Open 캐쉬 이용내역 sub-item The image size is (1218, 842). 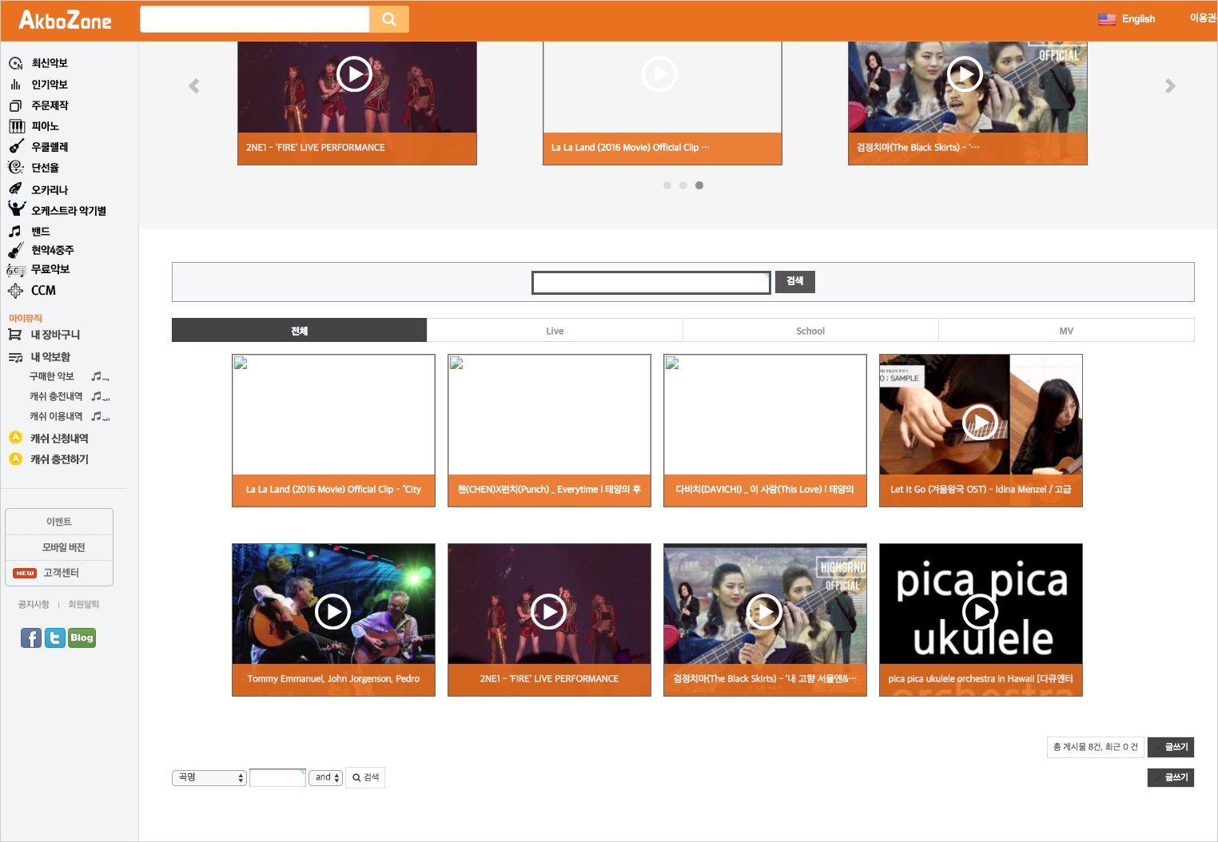tap(56, 416)
